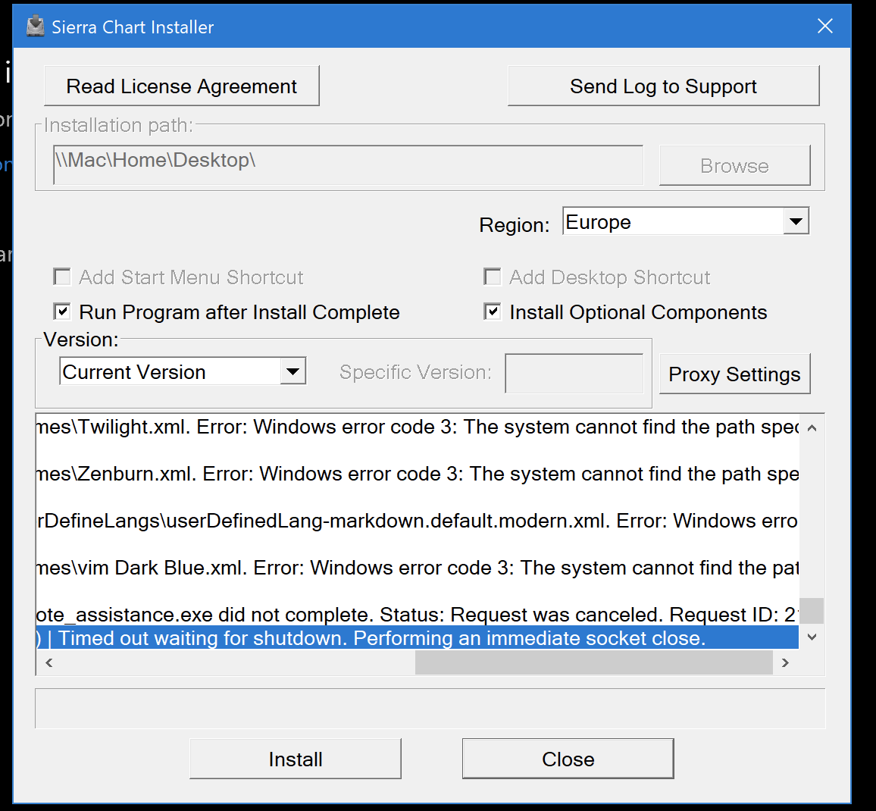This screenshot has width=876, height=811.
Task: Click the log horizontal scrollbar thumb
Action: [594, 663]
